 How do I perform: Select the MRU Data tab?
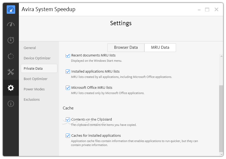160,47
